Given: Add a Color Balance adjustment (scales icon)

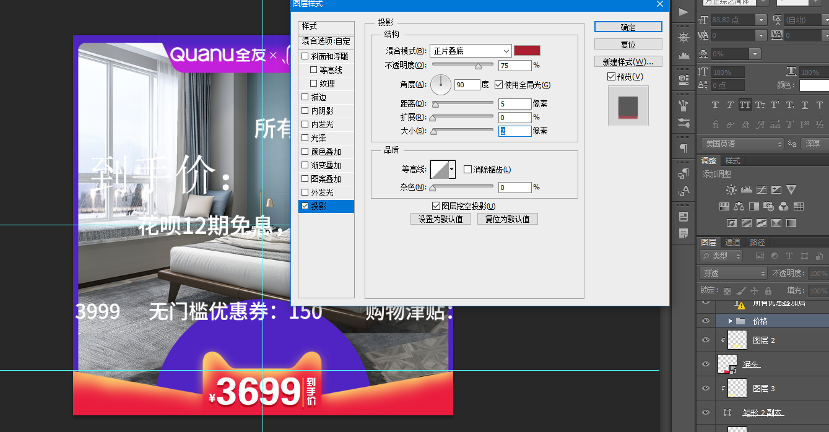Looking at the screenshot, I should pyautogui.click(x=739, y=206).
